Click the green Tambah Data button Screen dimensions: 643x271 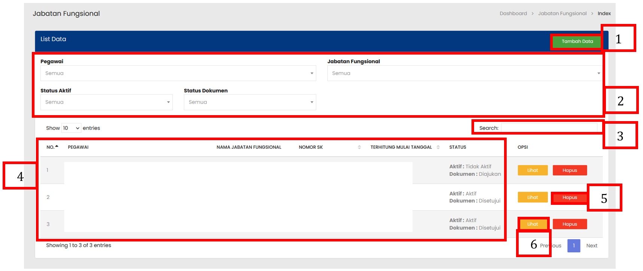[x=577, y=41]
